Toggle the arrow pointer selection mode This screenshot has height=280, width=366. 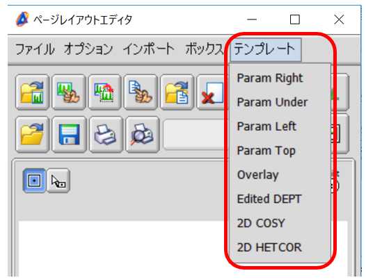58,181
